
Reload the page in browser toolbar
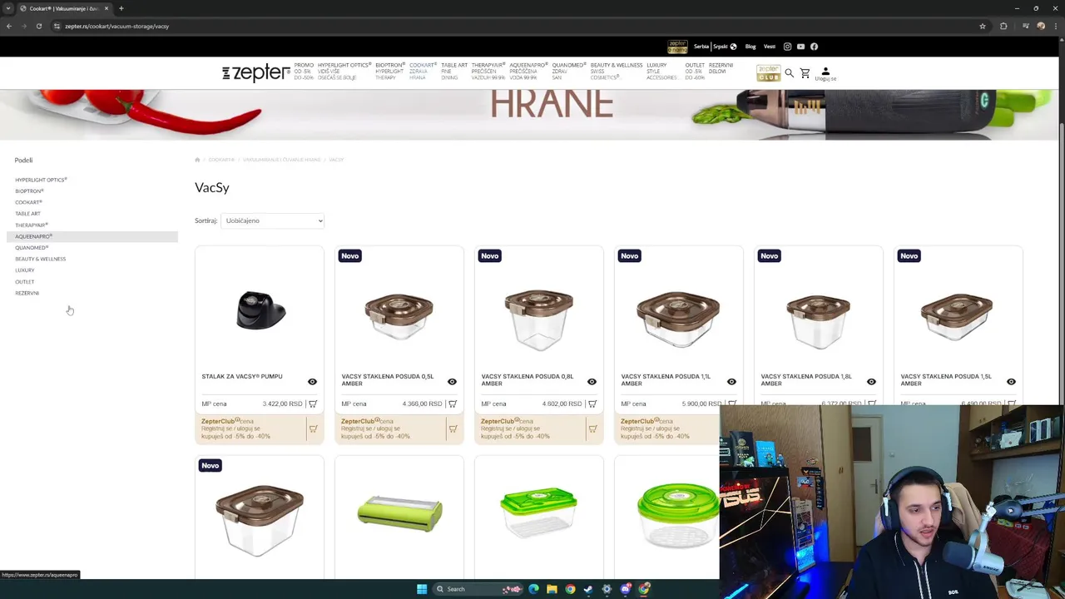[38, 26]
